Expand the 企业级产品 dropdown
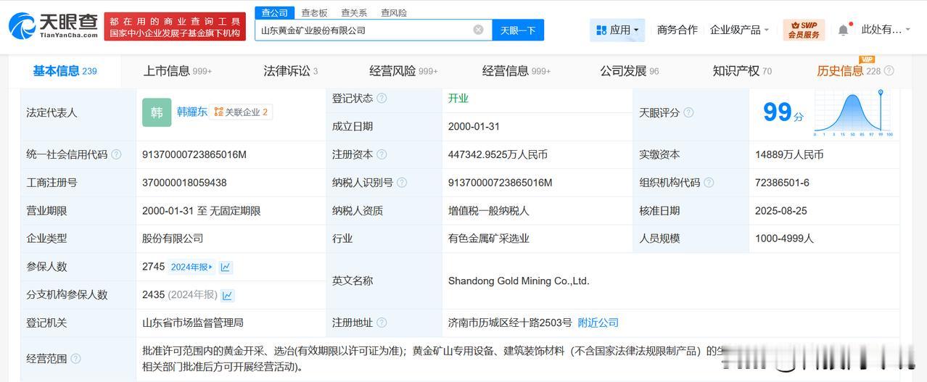Viewport: 927px width, 382px height. (x=739, y=30)
